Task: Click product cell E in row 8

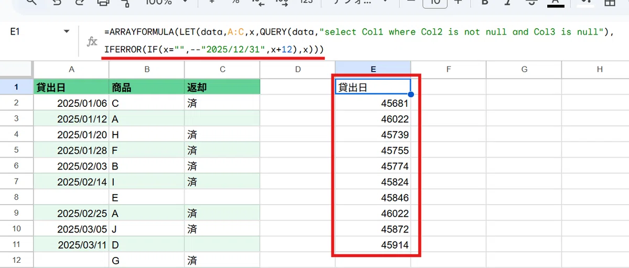Action: pos(147,197)
